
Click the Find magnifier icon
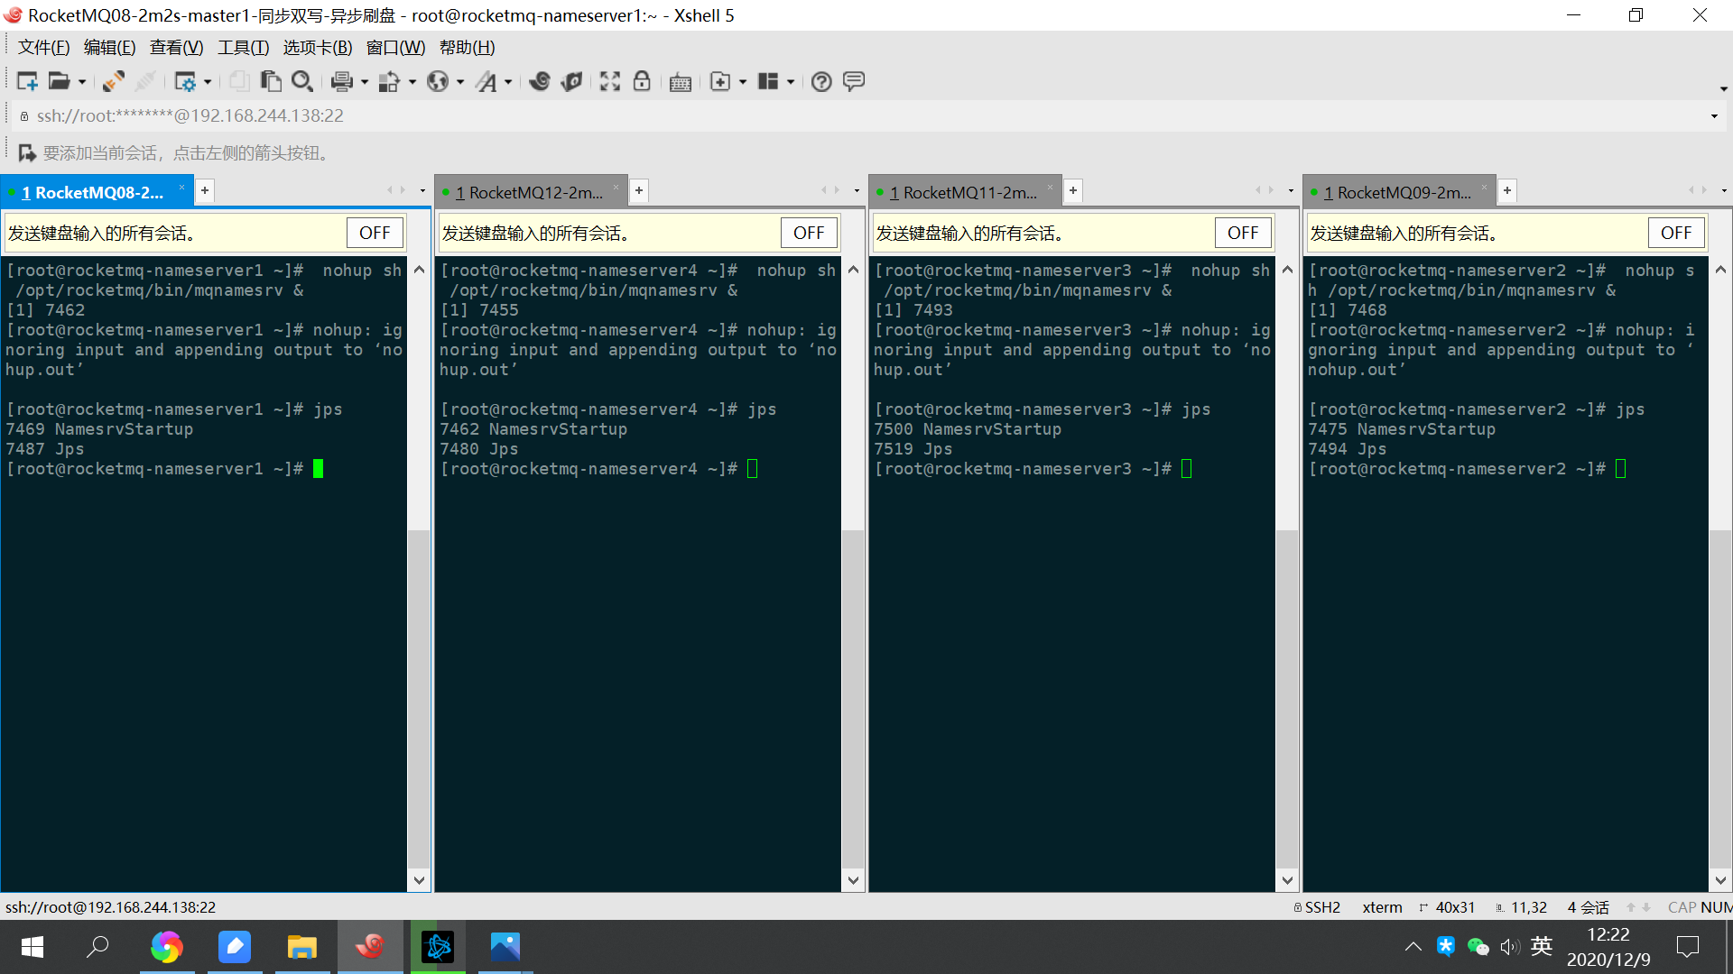[x=302, y=81]
